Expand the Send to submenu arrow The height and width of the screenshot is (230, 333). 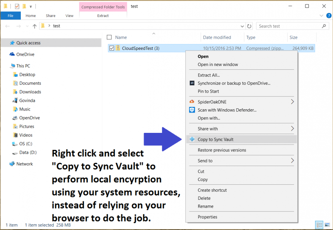(293, 161)
